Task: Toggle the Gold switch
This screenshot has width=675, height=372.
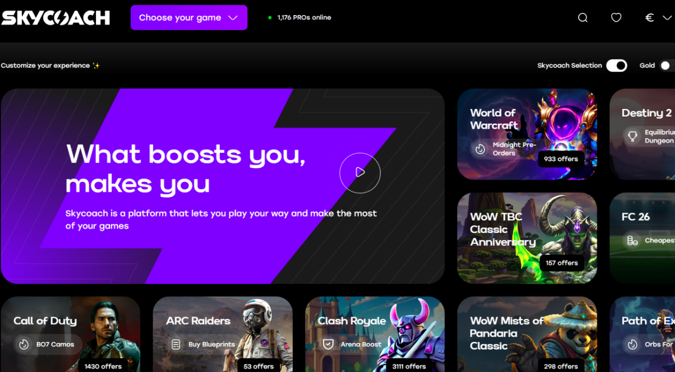Action: (666, 66)
